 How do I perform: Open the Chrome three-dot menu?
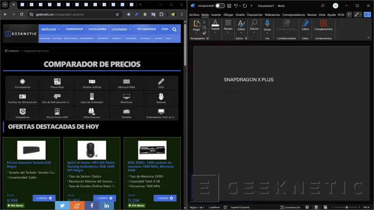(182, 14)
